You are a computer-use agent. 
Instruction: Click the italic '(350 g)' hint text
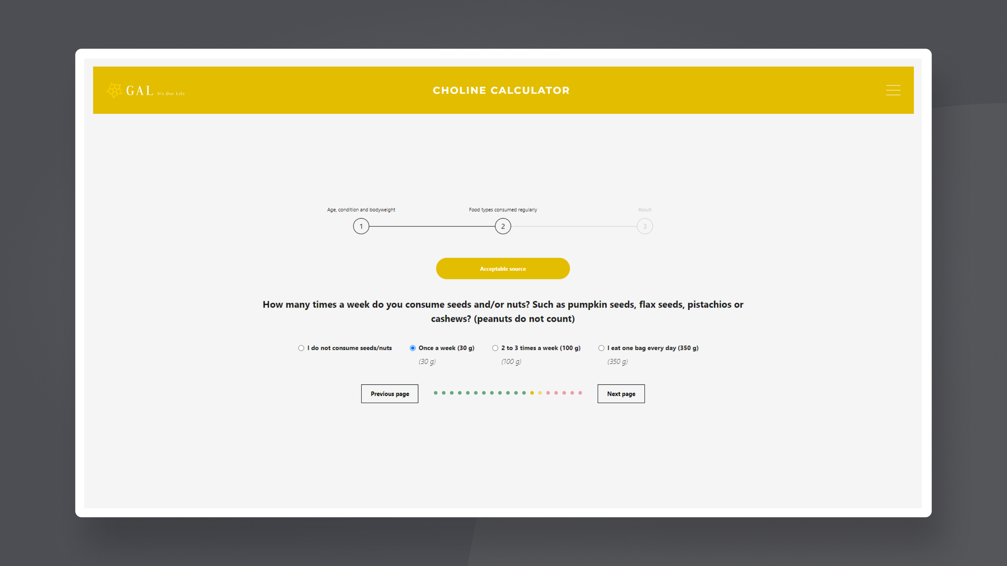coord(617,362)
